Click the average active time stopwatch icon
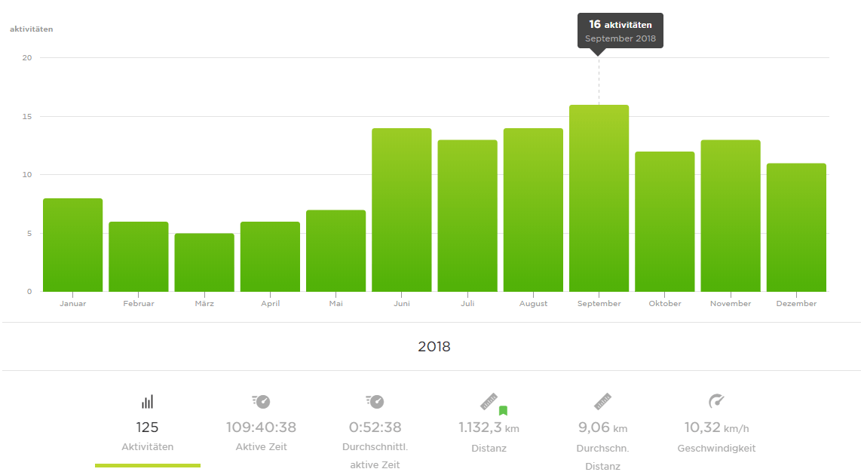The width and height of the screenshot is (861, 475). pos(375,402)
